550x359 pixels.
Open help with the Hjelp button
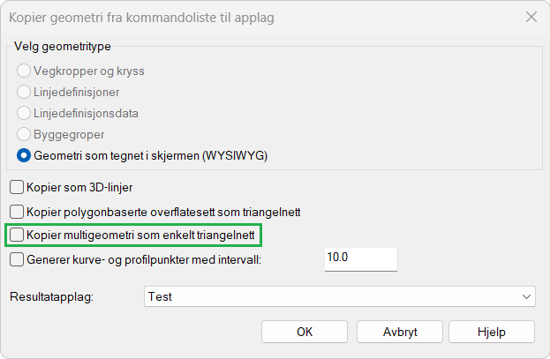pyautogui.click(x=491, y=332)
